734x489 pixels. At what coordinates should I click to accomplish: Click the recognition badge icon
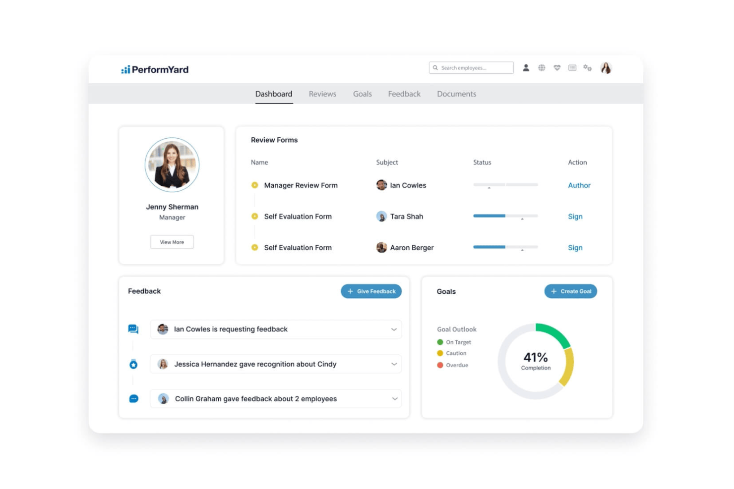coord(133,364)
